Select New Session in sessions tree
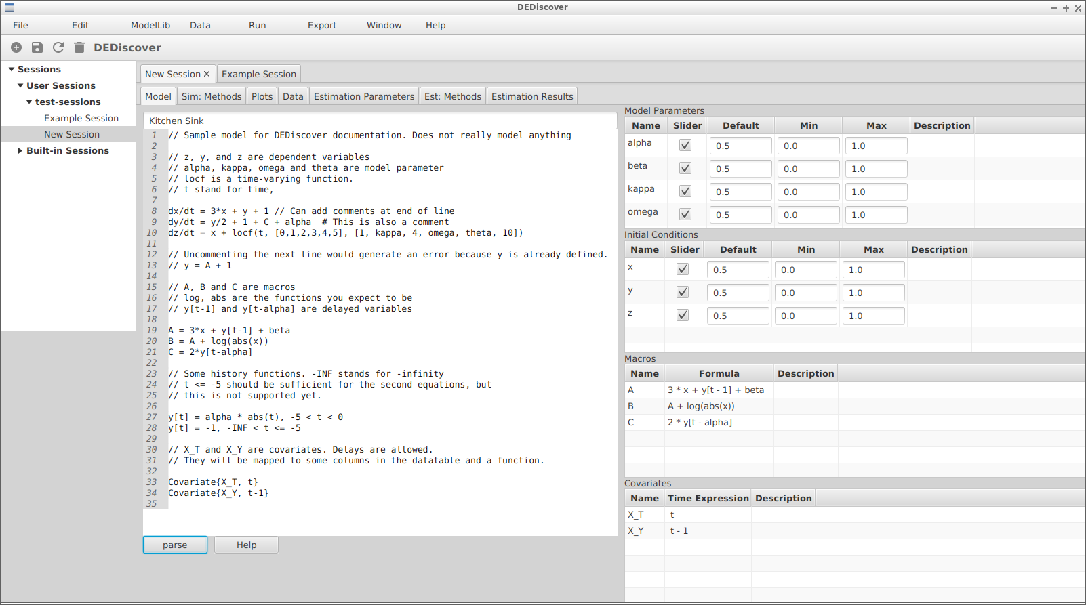This screenshot has width=1086, height=605. point(72,134)
